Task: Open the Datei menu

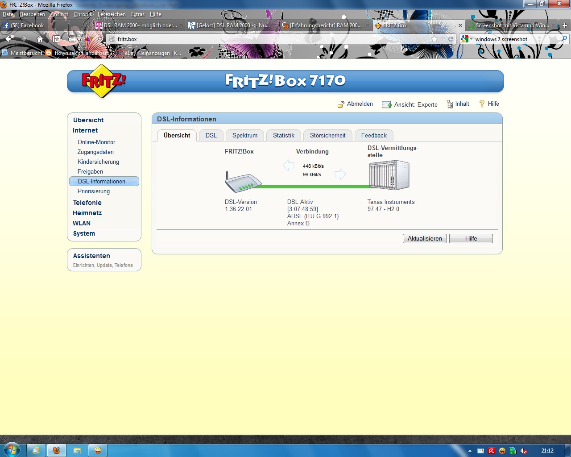Action: 8,14
